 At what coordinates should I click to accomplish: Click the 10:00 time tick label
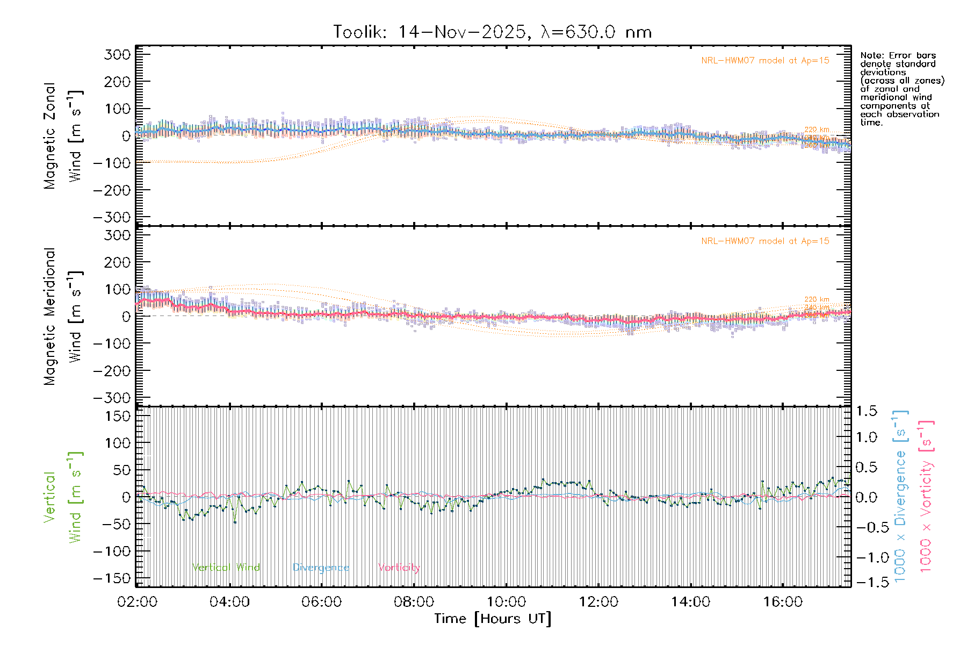pyautogui.click(x=506, y=602)
